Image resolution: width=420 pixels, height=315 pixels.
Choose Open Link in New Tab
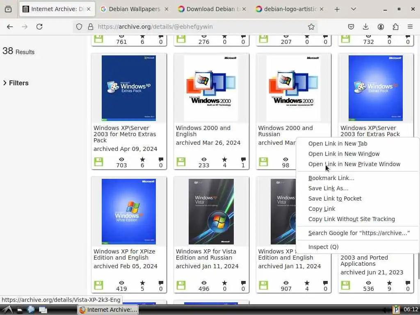(358, 144)
